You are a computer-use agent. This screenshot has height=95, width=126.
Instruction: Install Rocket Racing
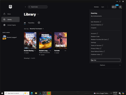click(x=26, y=53)
